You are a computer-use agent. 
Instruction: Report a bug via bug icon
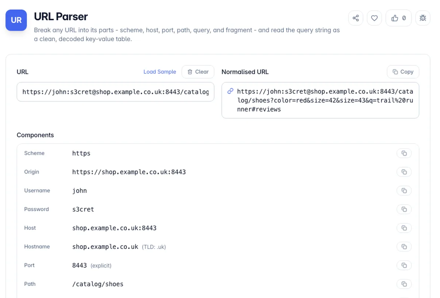[423, 18]
